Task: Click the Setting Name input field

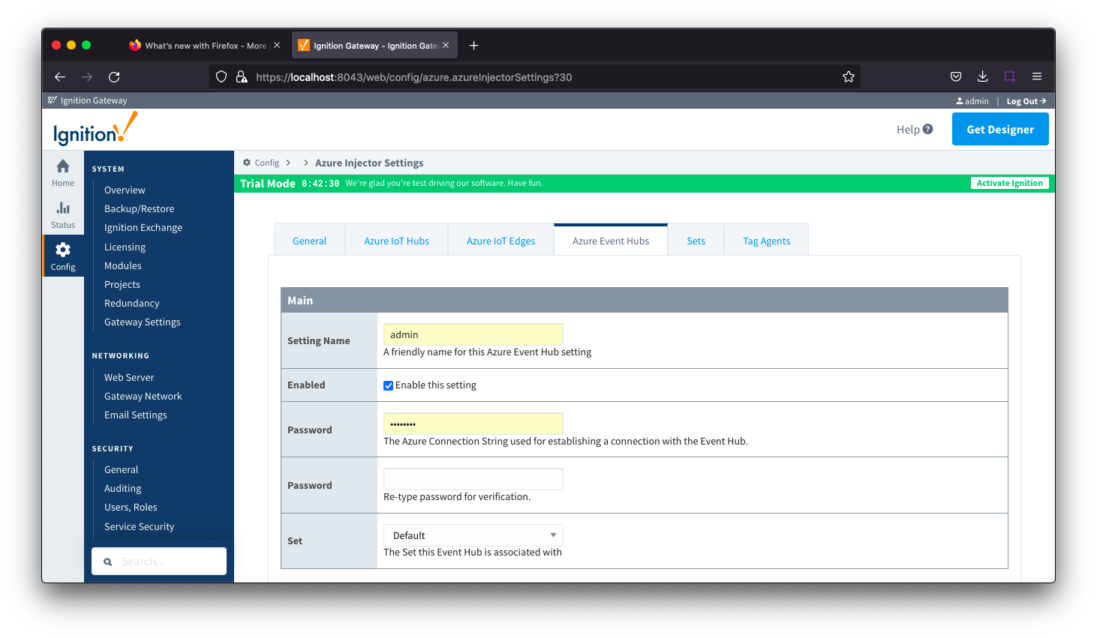Action: (x=473, y=334)
